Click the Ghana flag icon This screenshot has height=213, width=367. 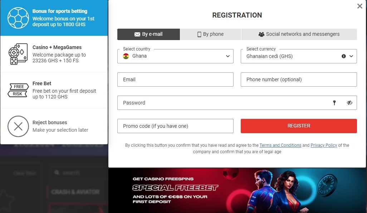click(126, 56)
